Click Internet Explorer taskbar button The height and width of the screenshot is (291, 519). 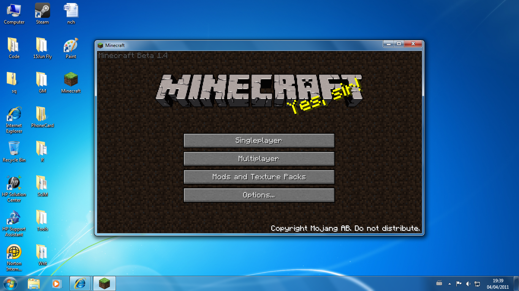[80, 283]
